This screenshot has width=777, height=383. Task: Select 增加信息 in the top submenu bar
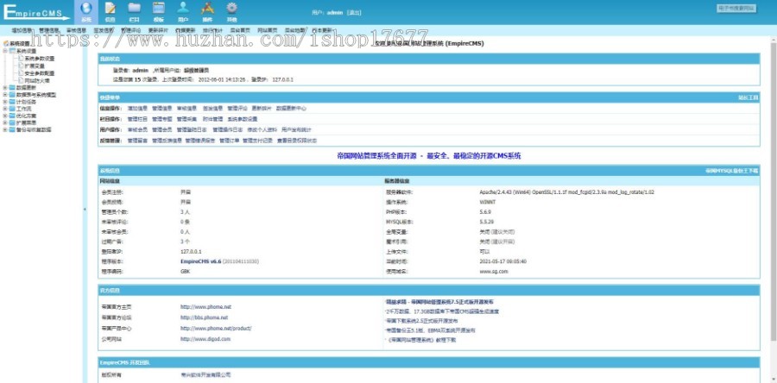[22, 31]
